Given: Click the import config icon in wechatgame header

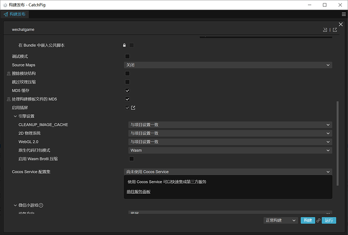Looking at the screenshot, I should click(325, 30).
